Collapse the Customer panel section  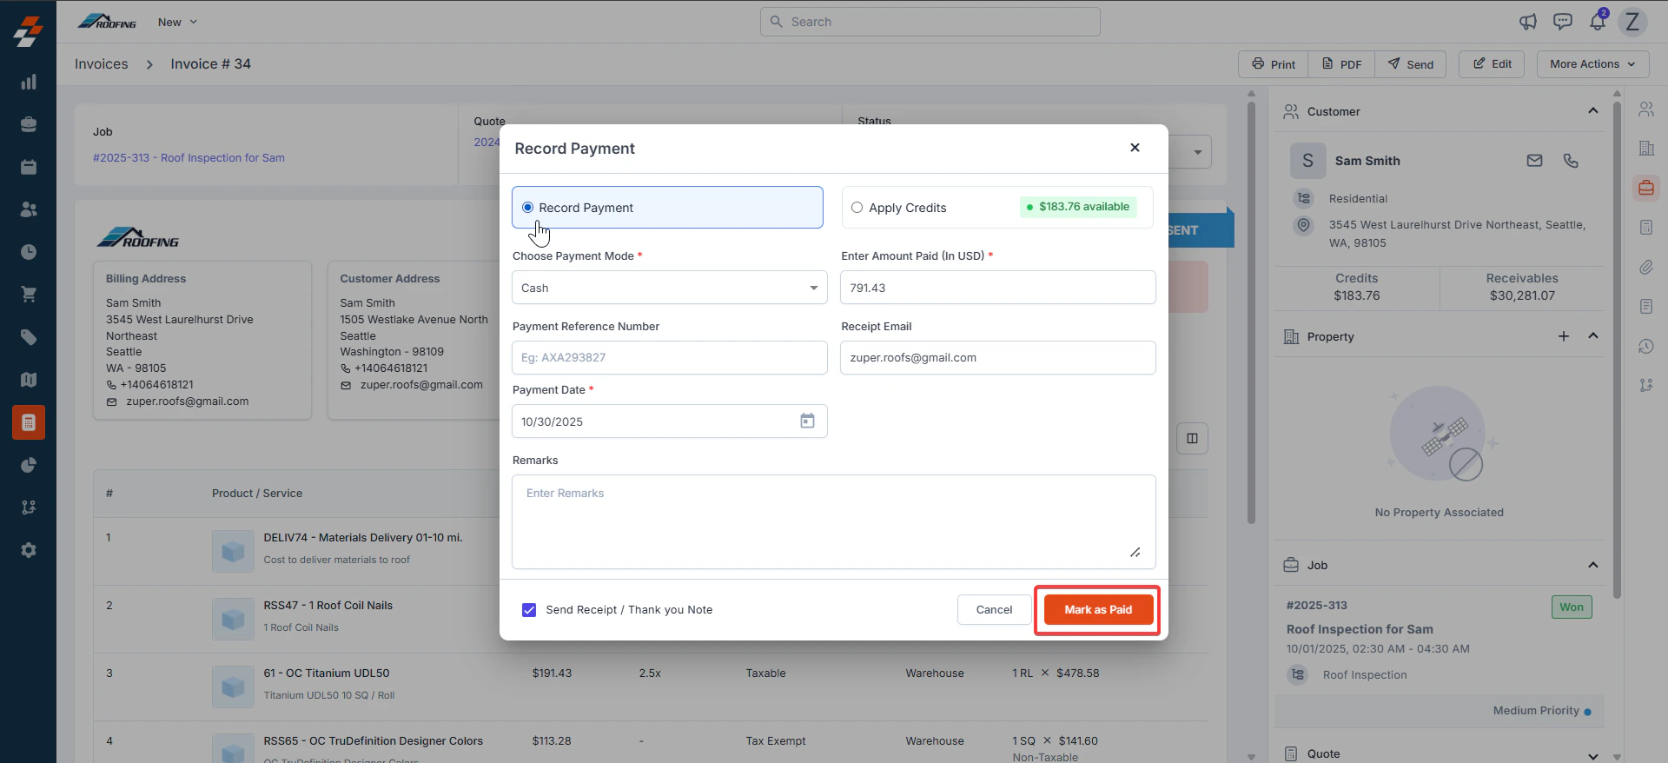[1593, 111]
